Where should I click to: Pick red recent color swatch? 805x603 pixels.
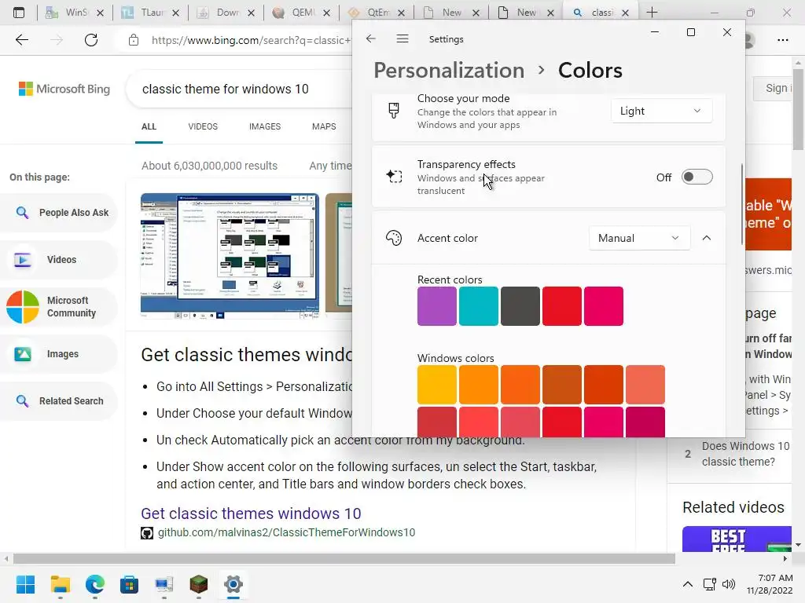click(x=561, y=306)
